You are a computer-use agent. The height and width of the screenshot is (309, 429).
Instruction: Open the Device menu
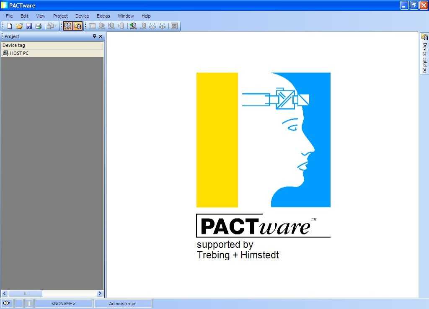82,16
